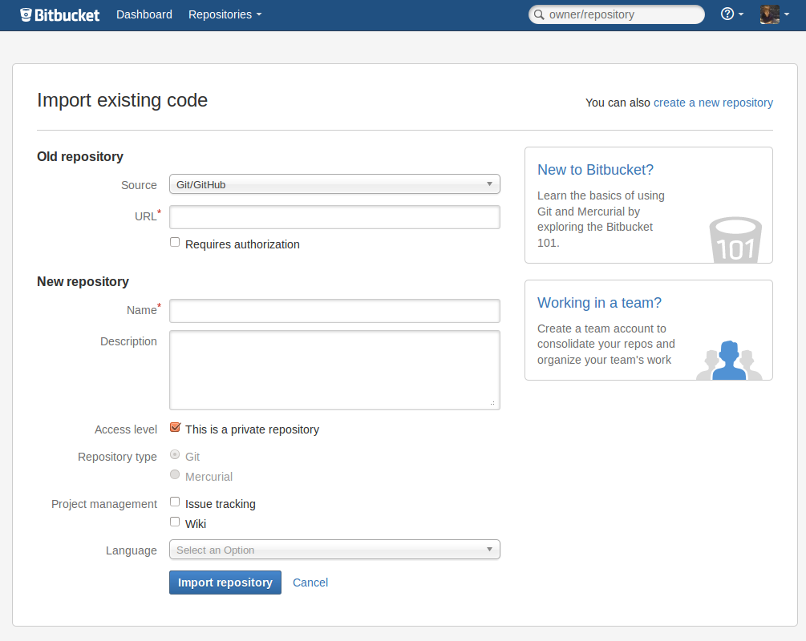Click the Bitbucket logo

pos(59,15)
